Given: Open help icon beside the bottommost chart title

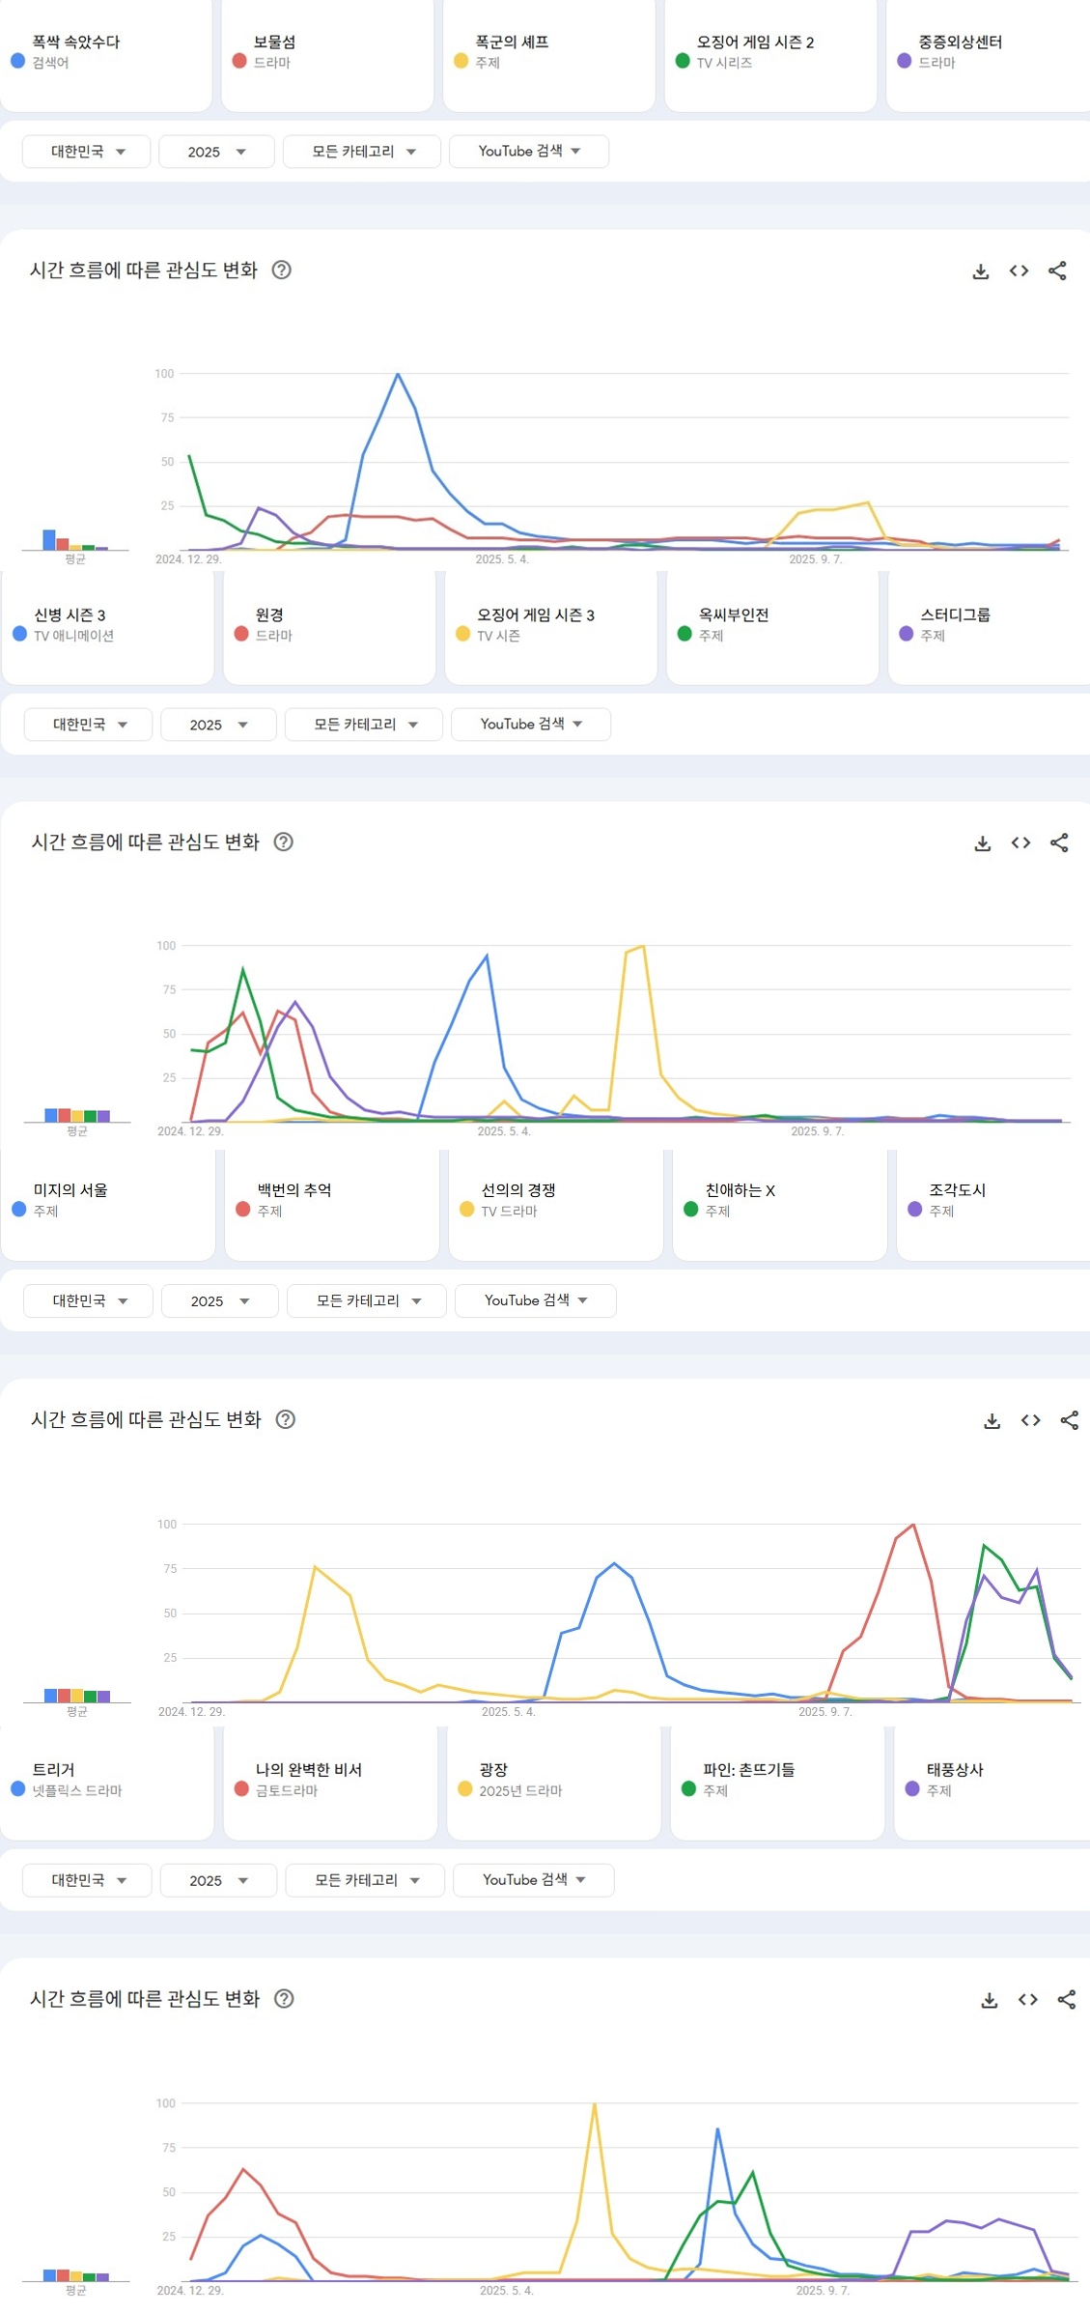Looking at the screenshot, I should tap(284, 1999).
